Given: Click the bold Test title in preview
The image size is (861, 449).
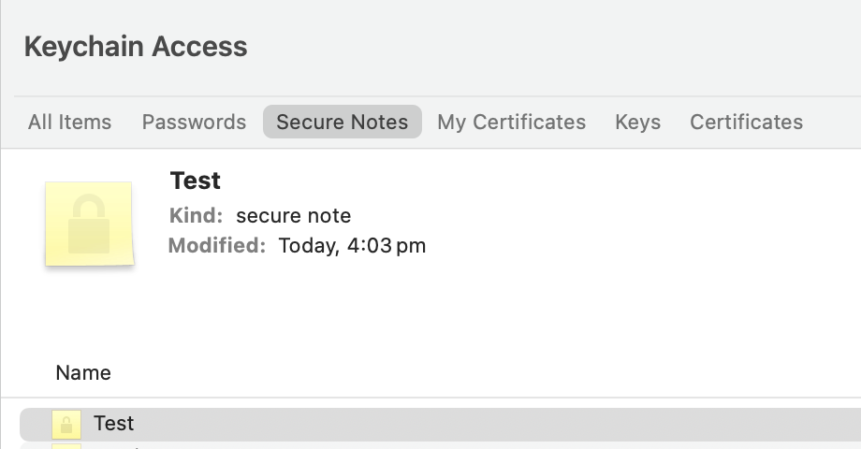Looking at the screenshot, I should click(x=196, y=181).
